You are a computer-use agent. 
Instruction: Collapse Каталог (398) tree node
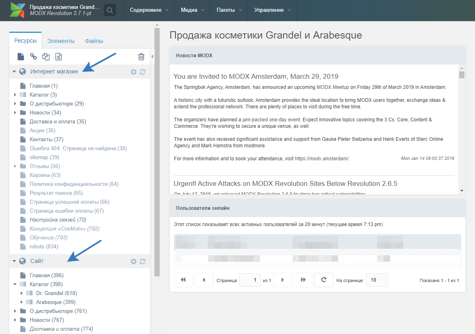pyautogui.click(x=15, y=284)
